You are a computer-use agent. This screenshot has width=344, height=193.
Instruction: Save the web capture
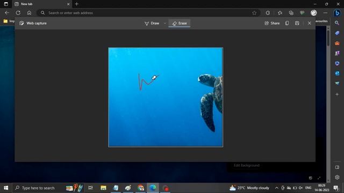pyautogui.click(x=297, y=23)
